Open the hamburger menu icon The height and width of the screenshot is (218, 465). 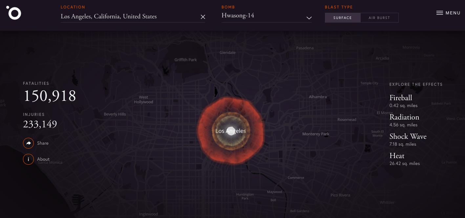pyautogui.click(x=439, y=13)
